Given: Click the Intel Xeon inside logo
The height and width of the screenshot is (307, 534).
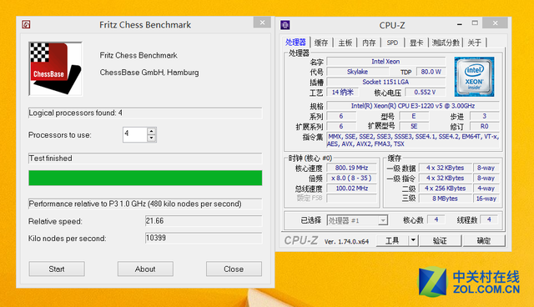Looking at the screenshot, I should [x=474, y=77].
